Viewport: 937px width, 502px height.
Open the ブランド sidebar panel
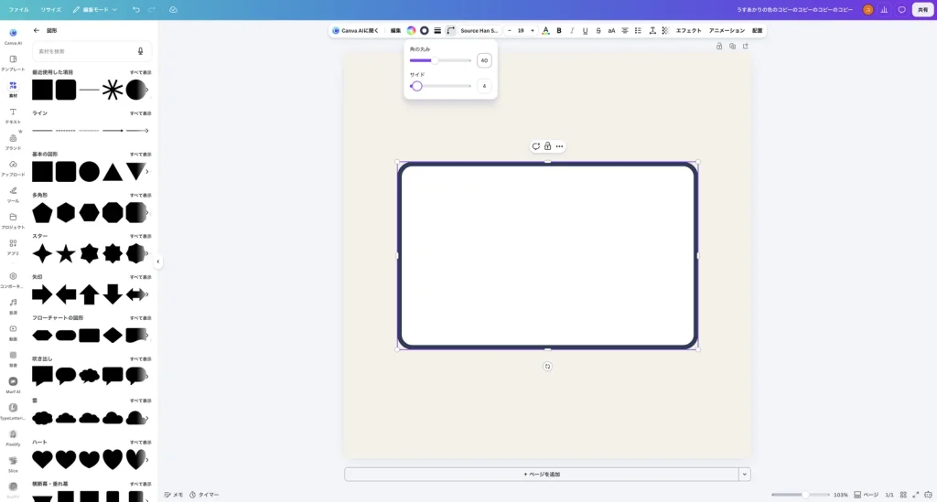pyautogui.click(x=13, y=142)
